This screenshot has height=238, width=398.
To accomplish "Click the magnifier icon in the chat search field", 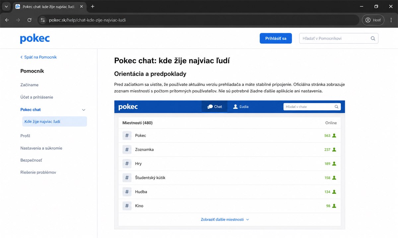I will [x=336, y=107].
